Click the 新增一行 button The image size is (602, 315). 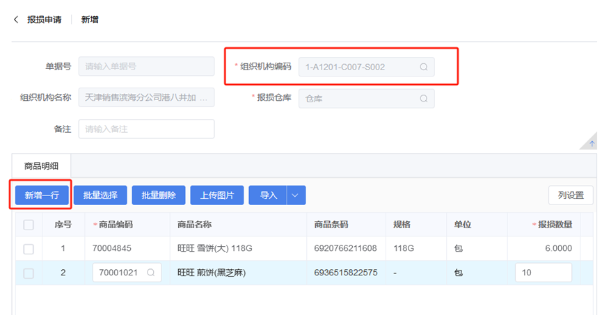42,195
